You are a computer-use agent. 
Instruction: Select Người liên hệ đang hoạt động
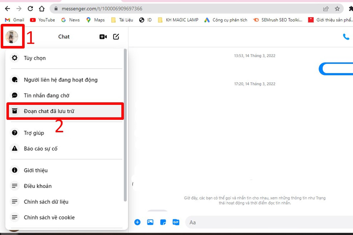click(66, 80)
